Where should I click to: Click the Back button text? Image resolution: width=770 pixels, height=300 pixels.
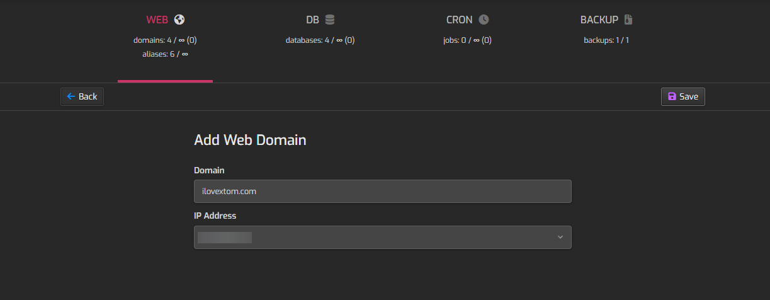[x=88, y=96]
